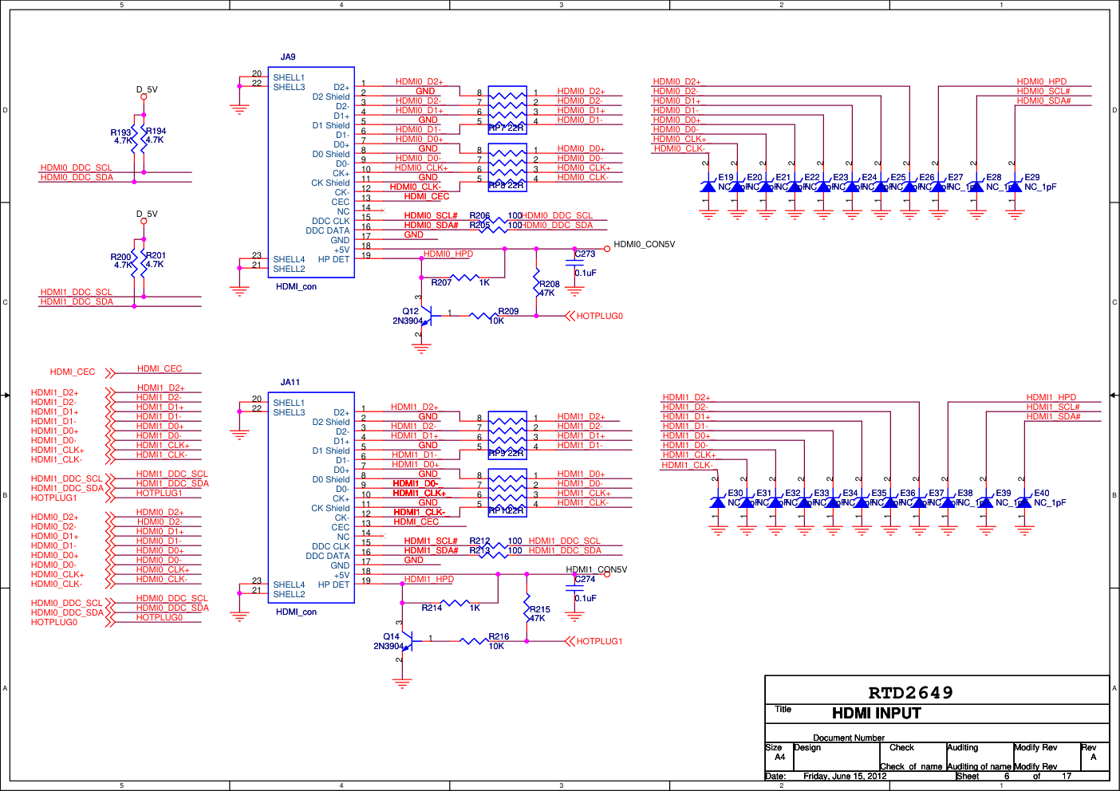Click resistor R207 1K symbol
1120x791 pixels.
466,277
